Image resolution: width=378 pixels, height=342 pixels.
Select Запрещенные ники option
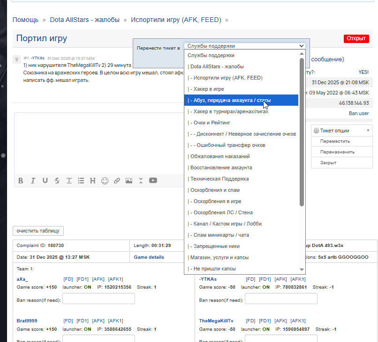(x=241, y=246)
